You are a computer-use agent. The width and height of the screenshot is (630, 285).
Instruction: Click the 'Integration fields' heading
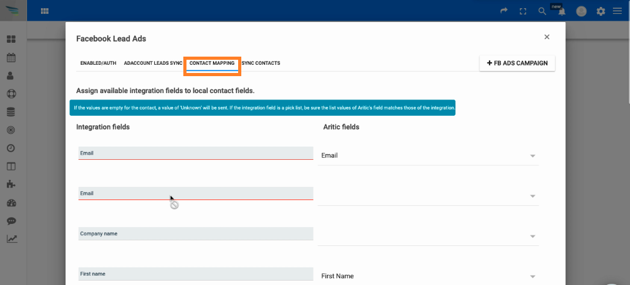[x=103, y=127]
